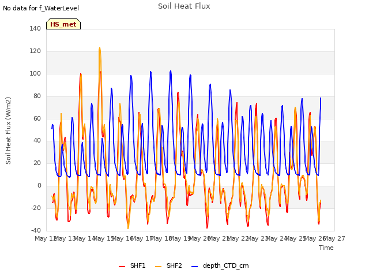The width and height of the screenshot is (369, 277).
Task: Click the red SHF1 legend color marker
Action: tap(122, 267)
